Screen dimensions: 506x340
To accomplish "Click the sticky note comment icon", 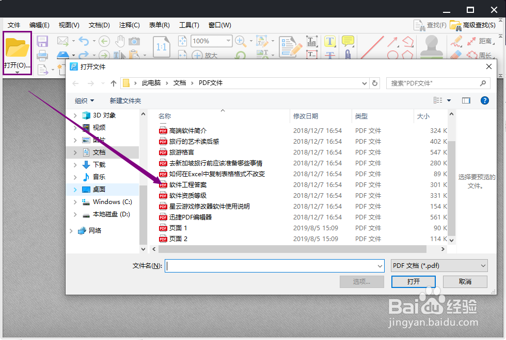I will click(348, 41).
